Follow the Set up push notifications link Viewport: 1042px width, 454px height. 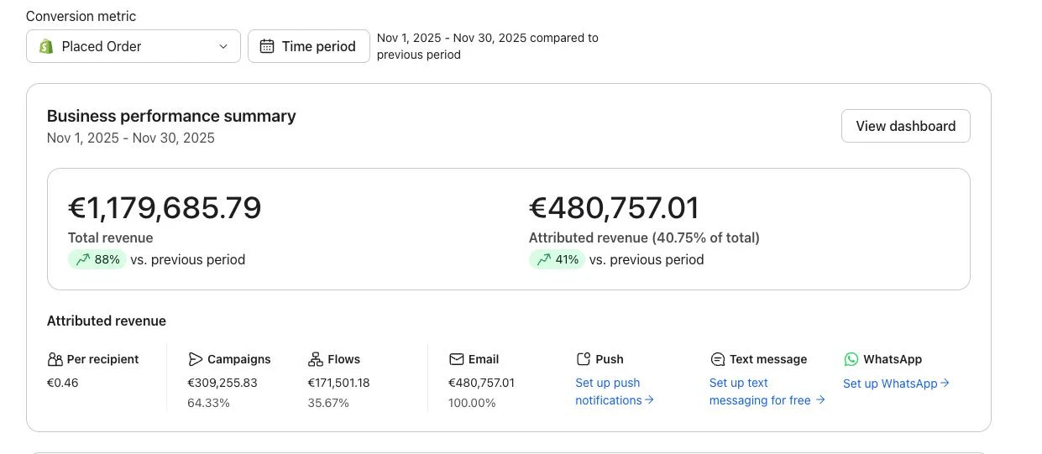pyautogui.click(x=614, y=391)
